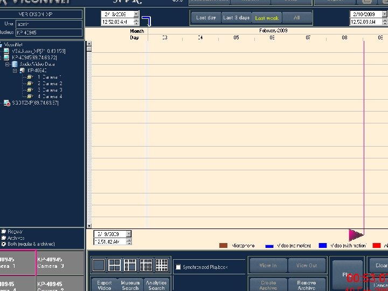Click the Video (with motion) blue swatch
This screenshot has height=291, width=388.
323,245
